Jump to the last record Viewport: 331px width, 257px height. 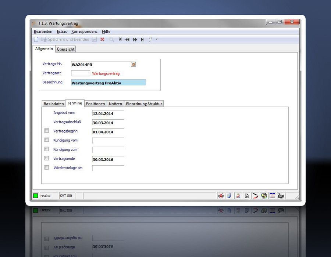[x=142, y=39]
